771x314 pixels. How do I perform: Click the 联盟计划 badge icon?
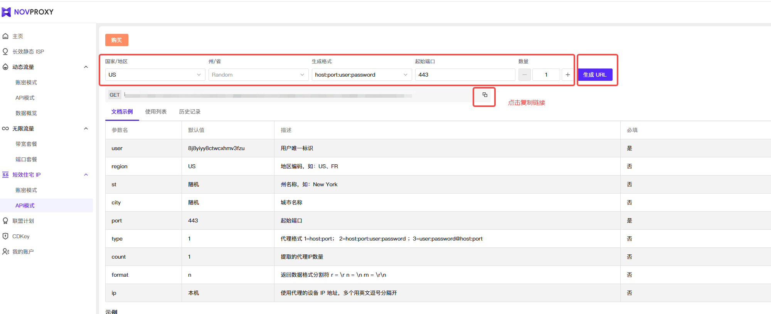pos(5,221)
